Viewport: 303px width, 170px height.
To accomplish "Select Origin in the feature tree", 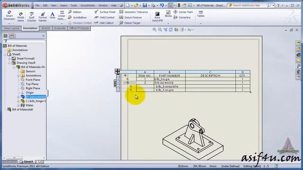I will point(27,93).
